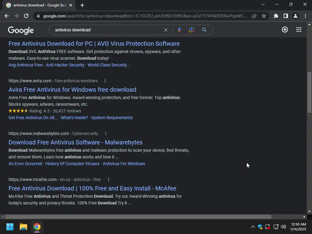Open clock showing 12:50 AM
Viewport: 312px width, 234px height.
tap(298, 227)
